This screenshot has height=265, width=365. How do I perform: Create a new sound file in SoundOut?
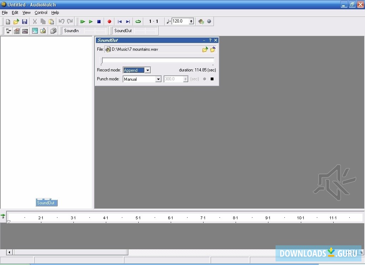[x=213, y=49]
